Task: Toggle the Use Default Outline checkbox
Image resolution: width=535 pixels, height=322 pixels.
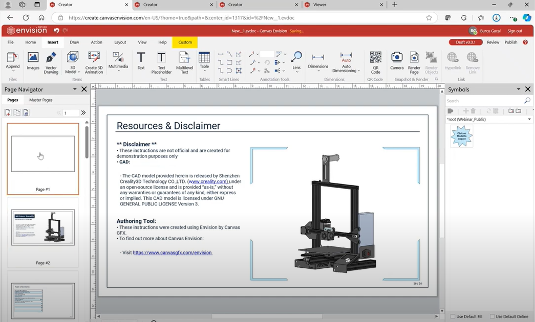Action: pos(493,316)
